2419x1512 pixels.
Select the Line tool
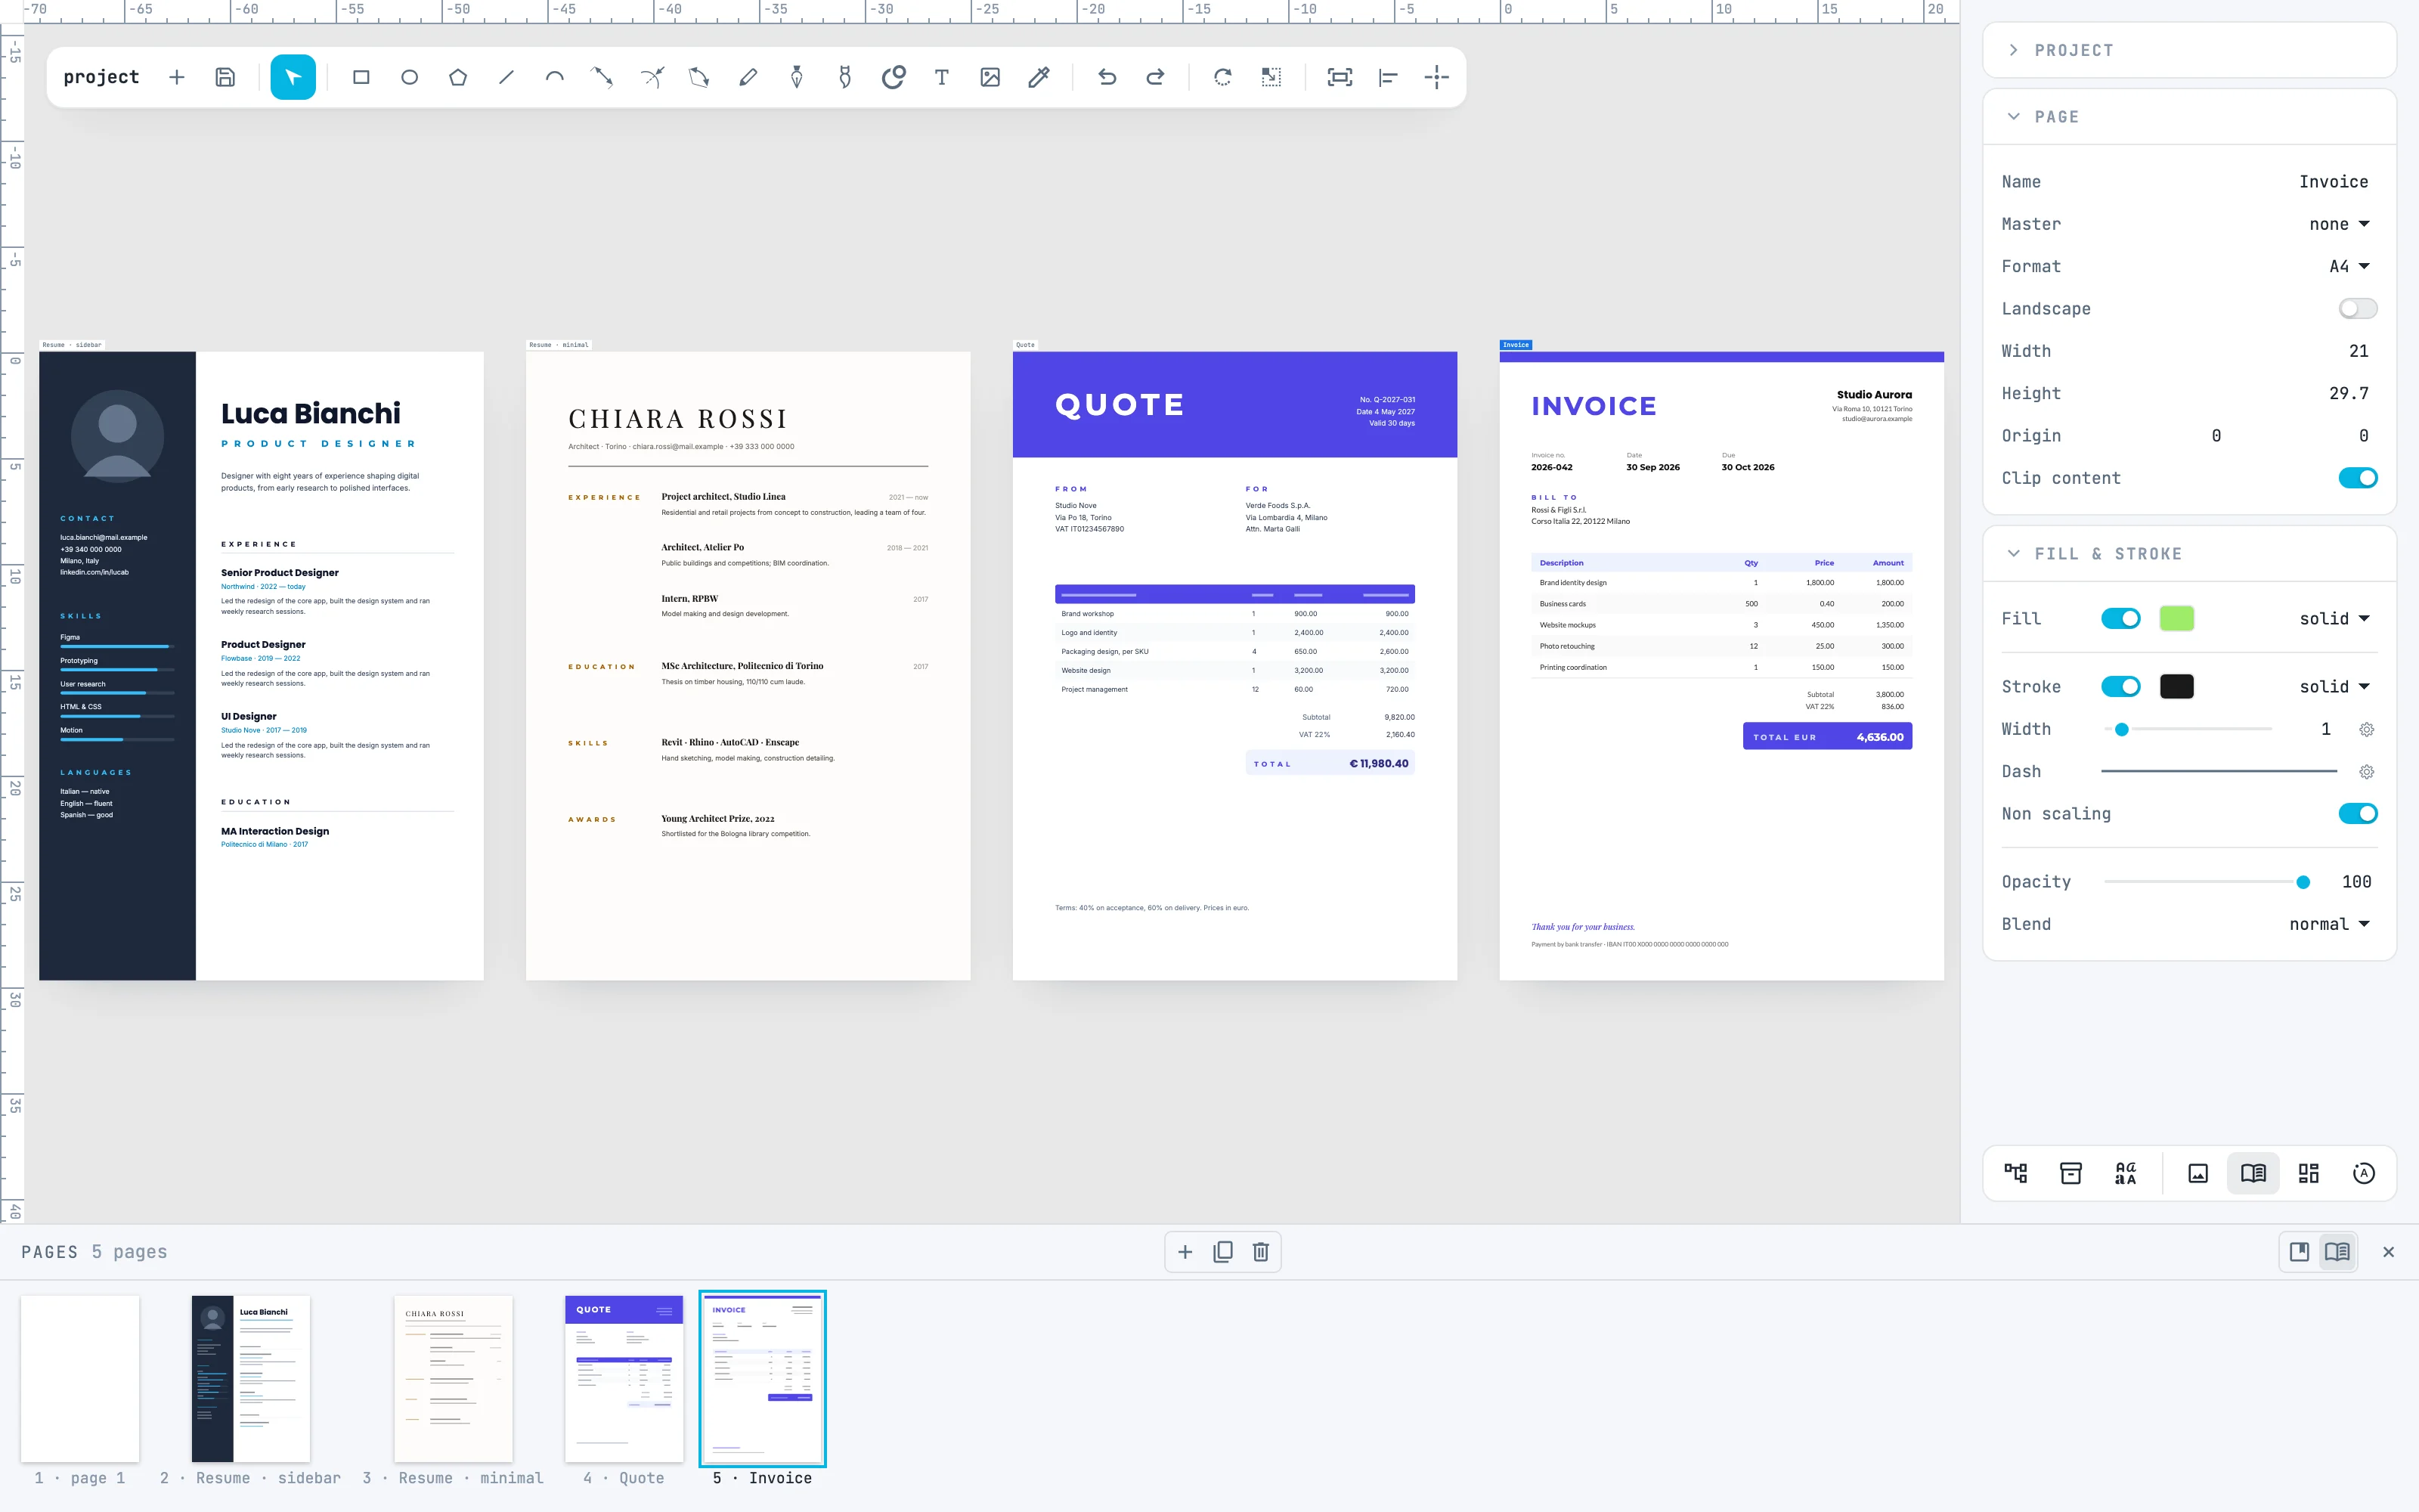tap(506, 77)
